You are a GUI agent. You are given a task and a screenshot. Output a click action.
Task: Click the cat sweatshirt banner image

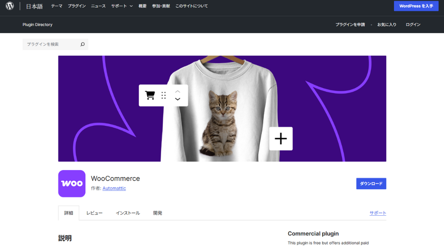pyautogui.click(x=222, y=108)
